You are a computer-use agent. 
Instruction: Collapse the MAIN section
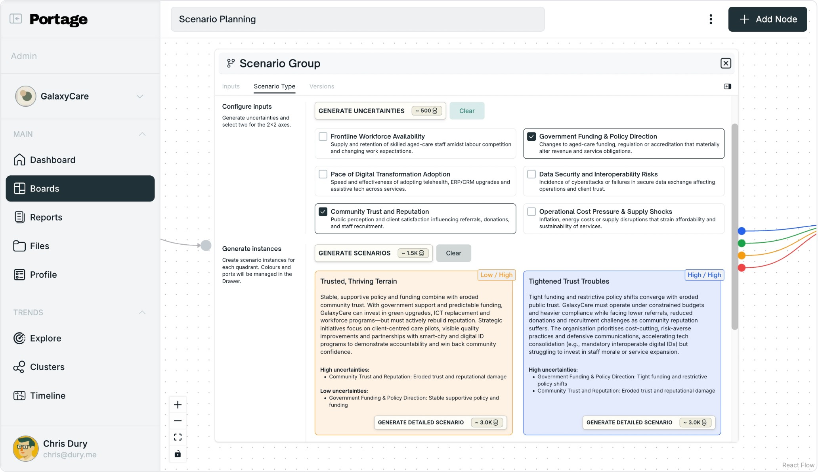pyautogui.click(x=142, y=134)
